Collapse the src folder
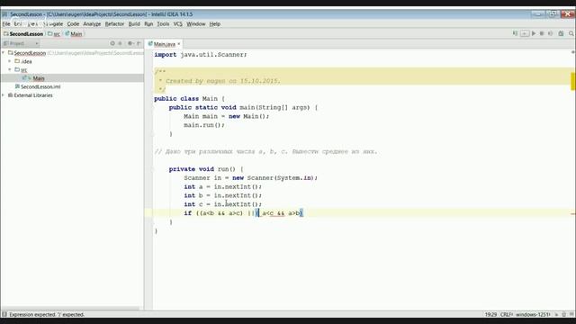Viewport: 576px width, 324px height. [x=10, y=69]
